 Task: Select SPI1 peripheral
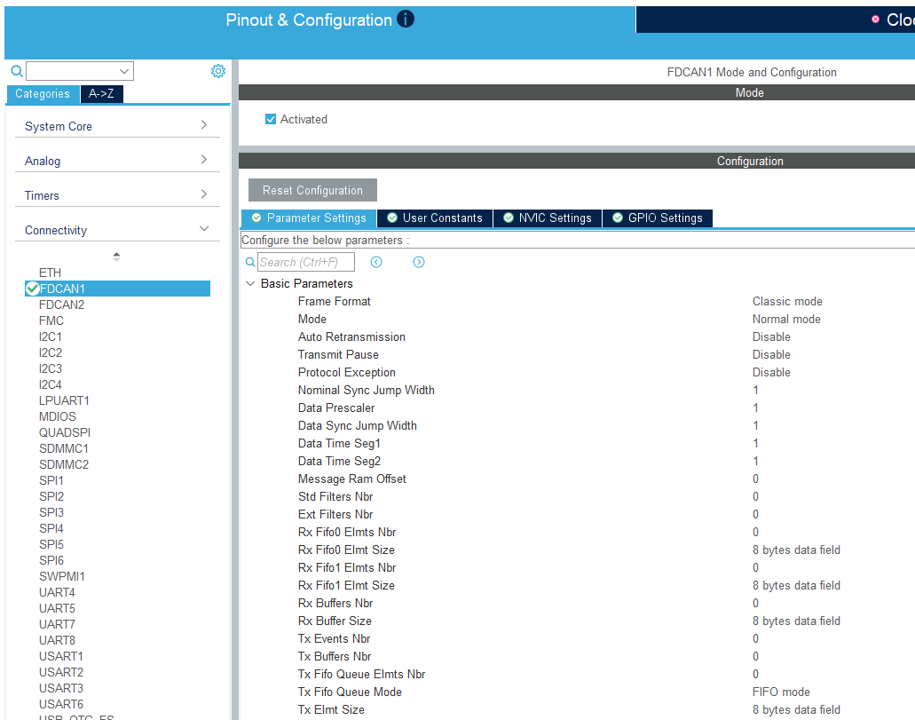pos(51,480)
